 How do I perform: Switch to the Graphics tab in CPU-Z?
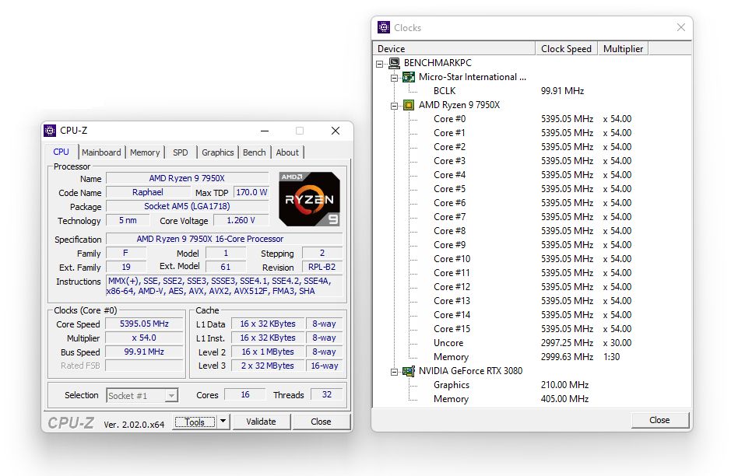tap(217, 152)
